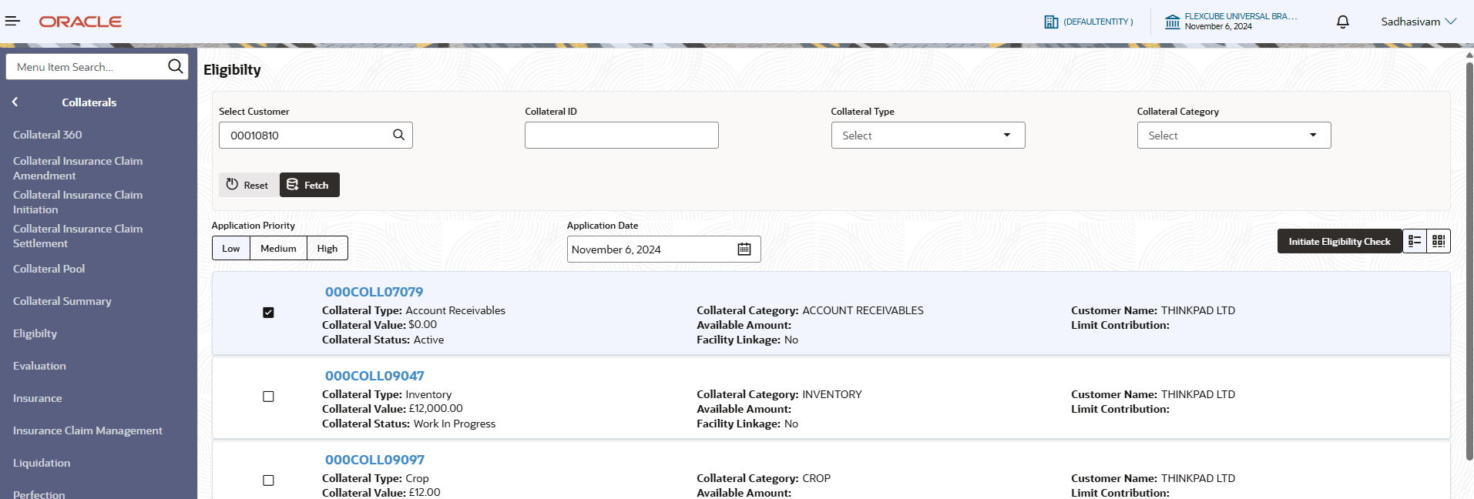Click the 'ACCOUNT RECEIVABLES' category value
The width and height of the screenshot is (1474, 499).
click(863, 310)
